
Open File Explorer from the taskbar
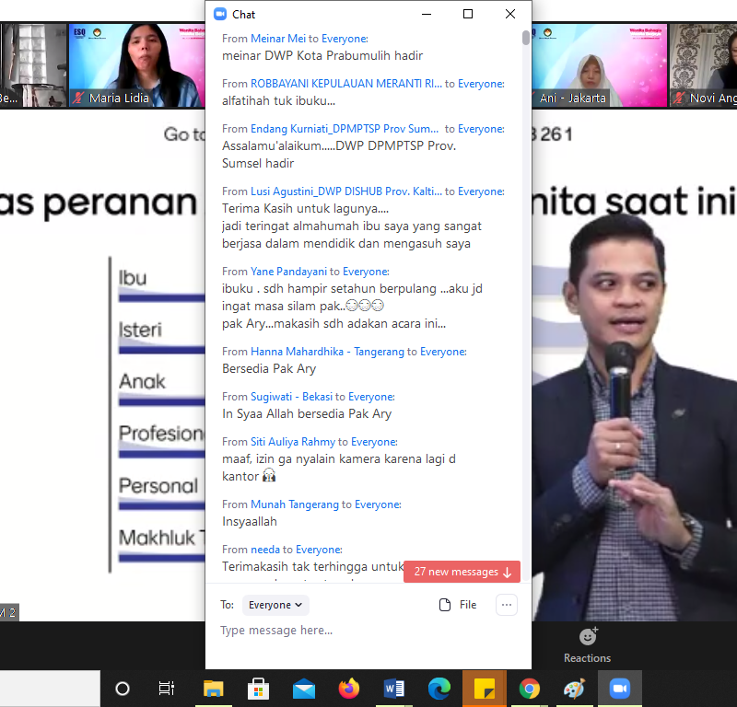[214, 689]
